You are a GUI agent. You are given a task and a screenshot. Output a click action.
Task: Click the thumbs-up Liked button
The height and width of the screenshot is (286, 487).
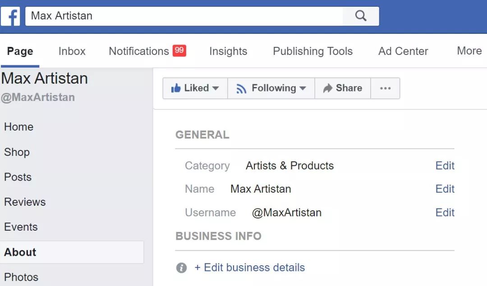[195, 88]
